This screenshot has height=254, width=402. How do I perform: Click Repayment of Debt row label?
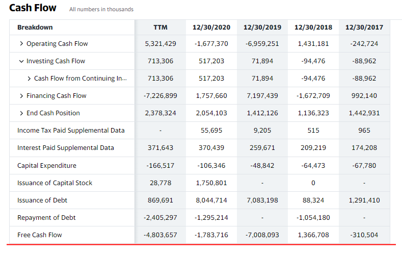point(46,217)
